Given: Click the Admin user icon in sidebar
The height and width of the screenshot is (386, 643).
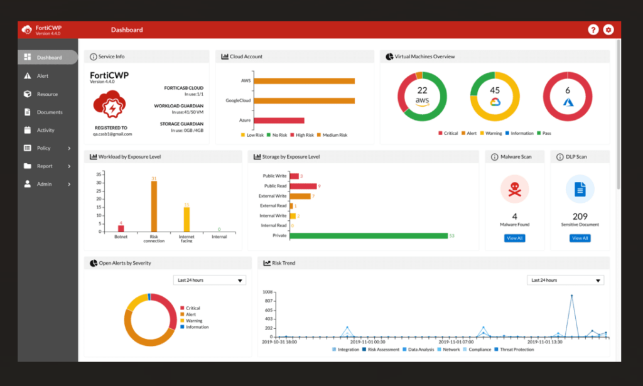Looking at the screenshot, I should tap(28, 184).
